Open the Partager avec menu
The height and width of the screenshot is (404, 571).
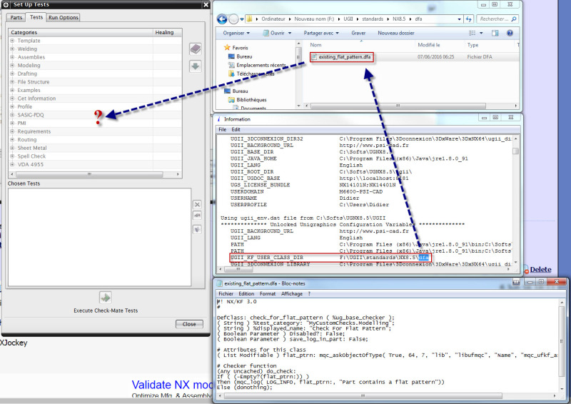[321, 33]
